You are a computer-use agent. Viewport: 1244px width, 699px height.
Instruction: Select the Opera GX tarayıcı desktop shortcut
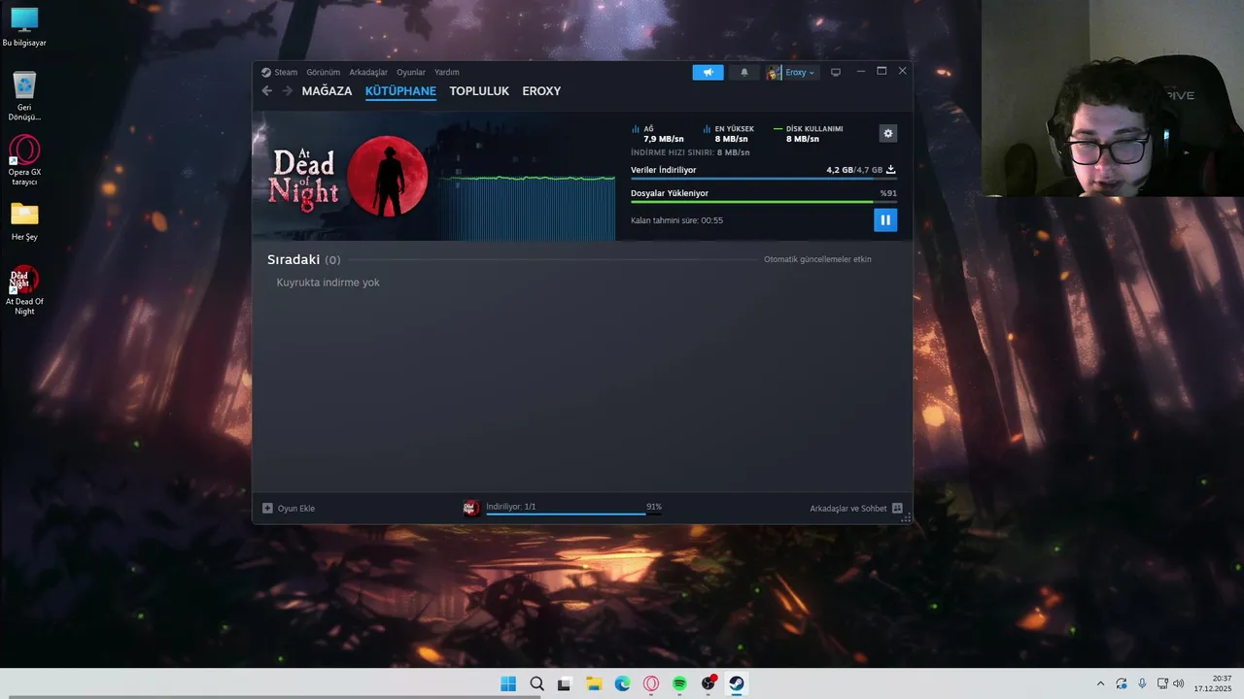pos(24,160)
